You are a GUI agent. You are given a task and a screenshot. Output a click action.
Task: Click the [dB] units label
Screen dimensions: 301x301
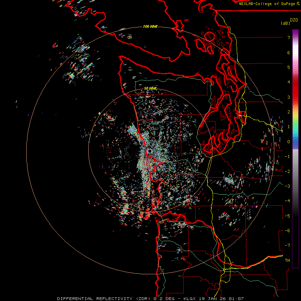(285, 23)
